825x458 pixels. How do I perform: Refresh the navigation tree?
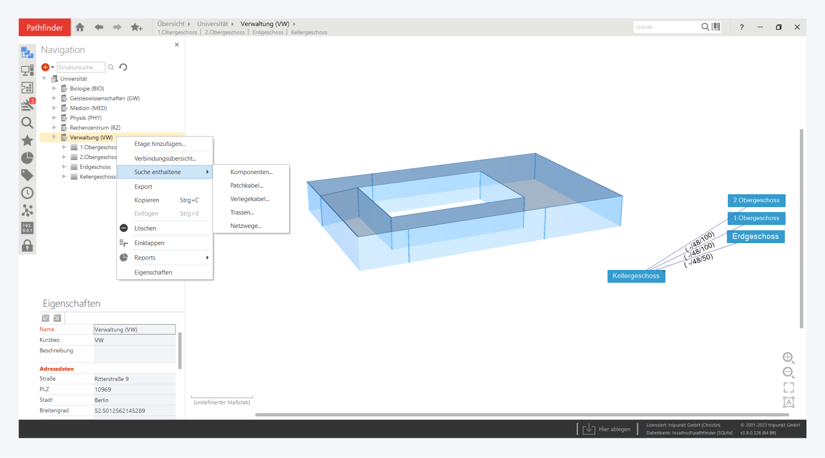123,67
